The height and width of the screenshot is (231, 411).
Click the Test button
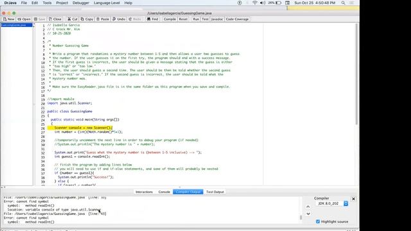click(x=205, y=19)
